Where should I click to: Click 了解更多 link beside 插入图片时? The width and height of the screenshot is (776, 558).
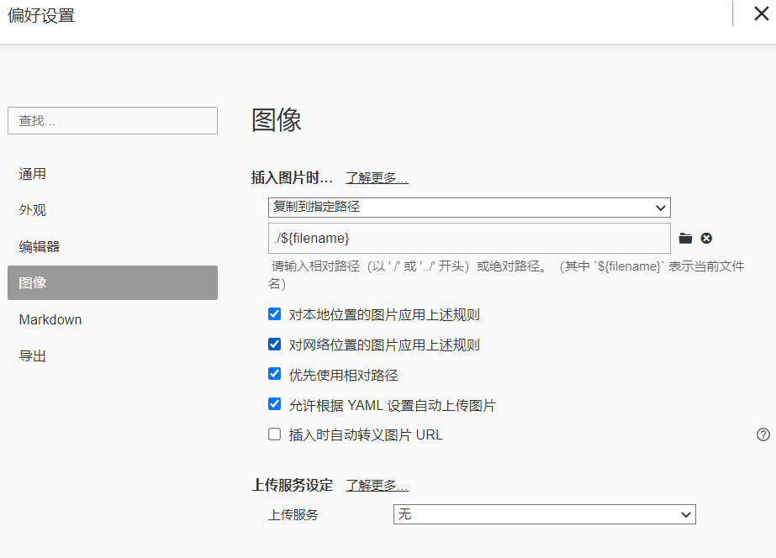(x=377, y=178)
